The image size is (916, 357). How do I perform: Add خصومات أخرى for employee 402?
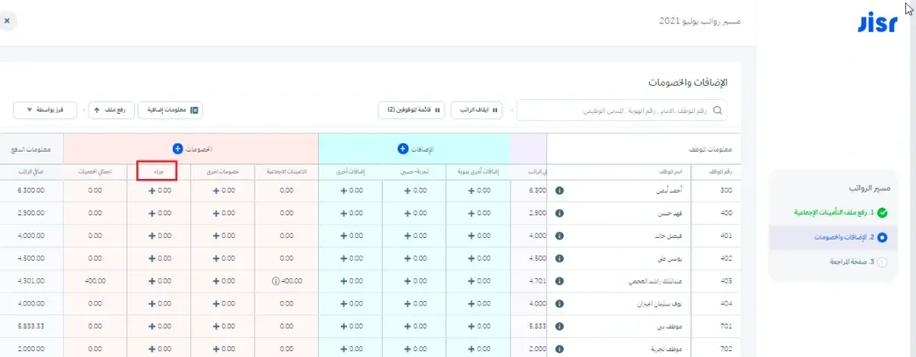point(217,258)
